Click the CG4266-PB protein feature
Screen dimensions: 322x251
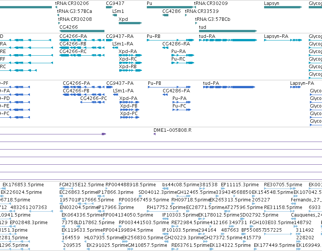(84, 95)
